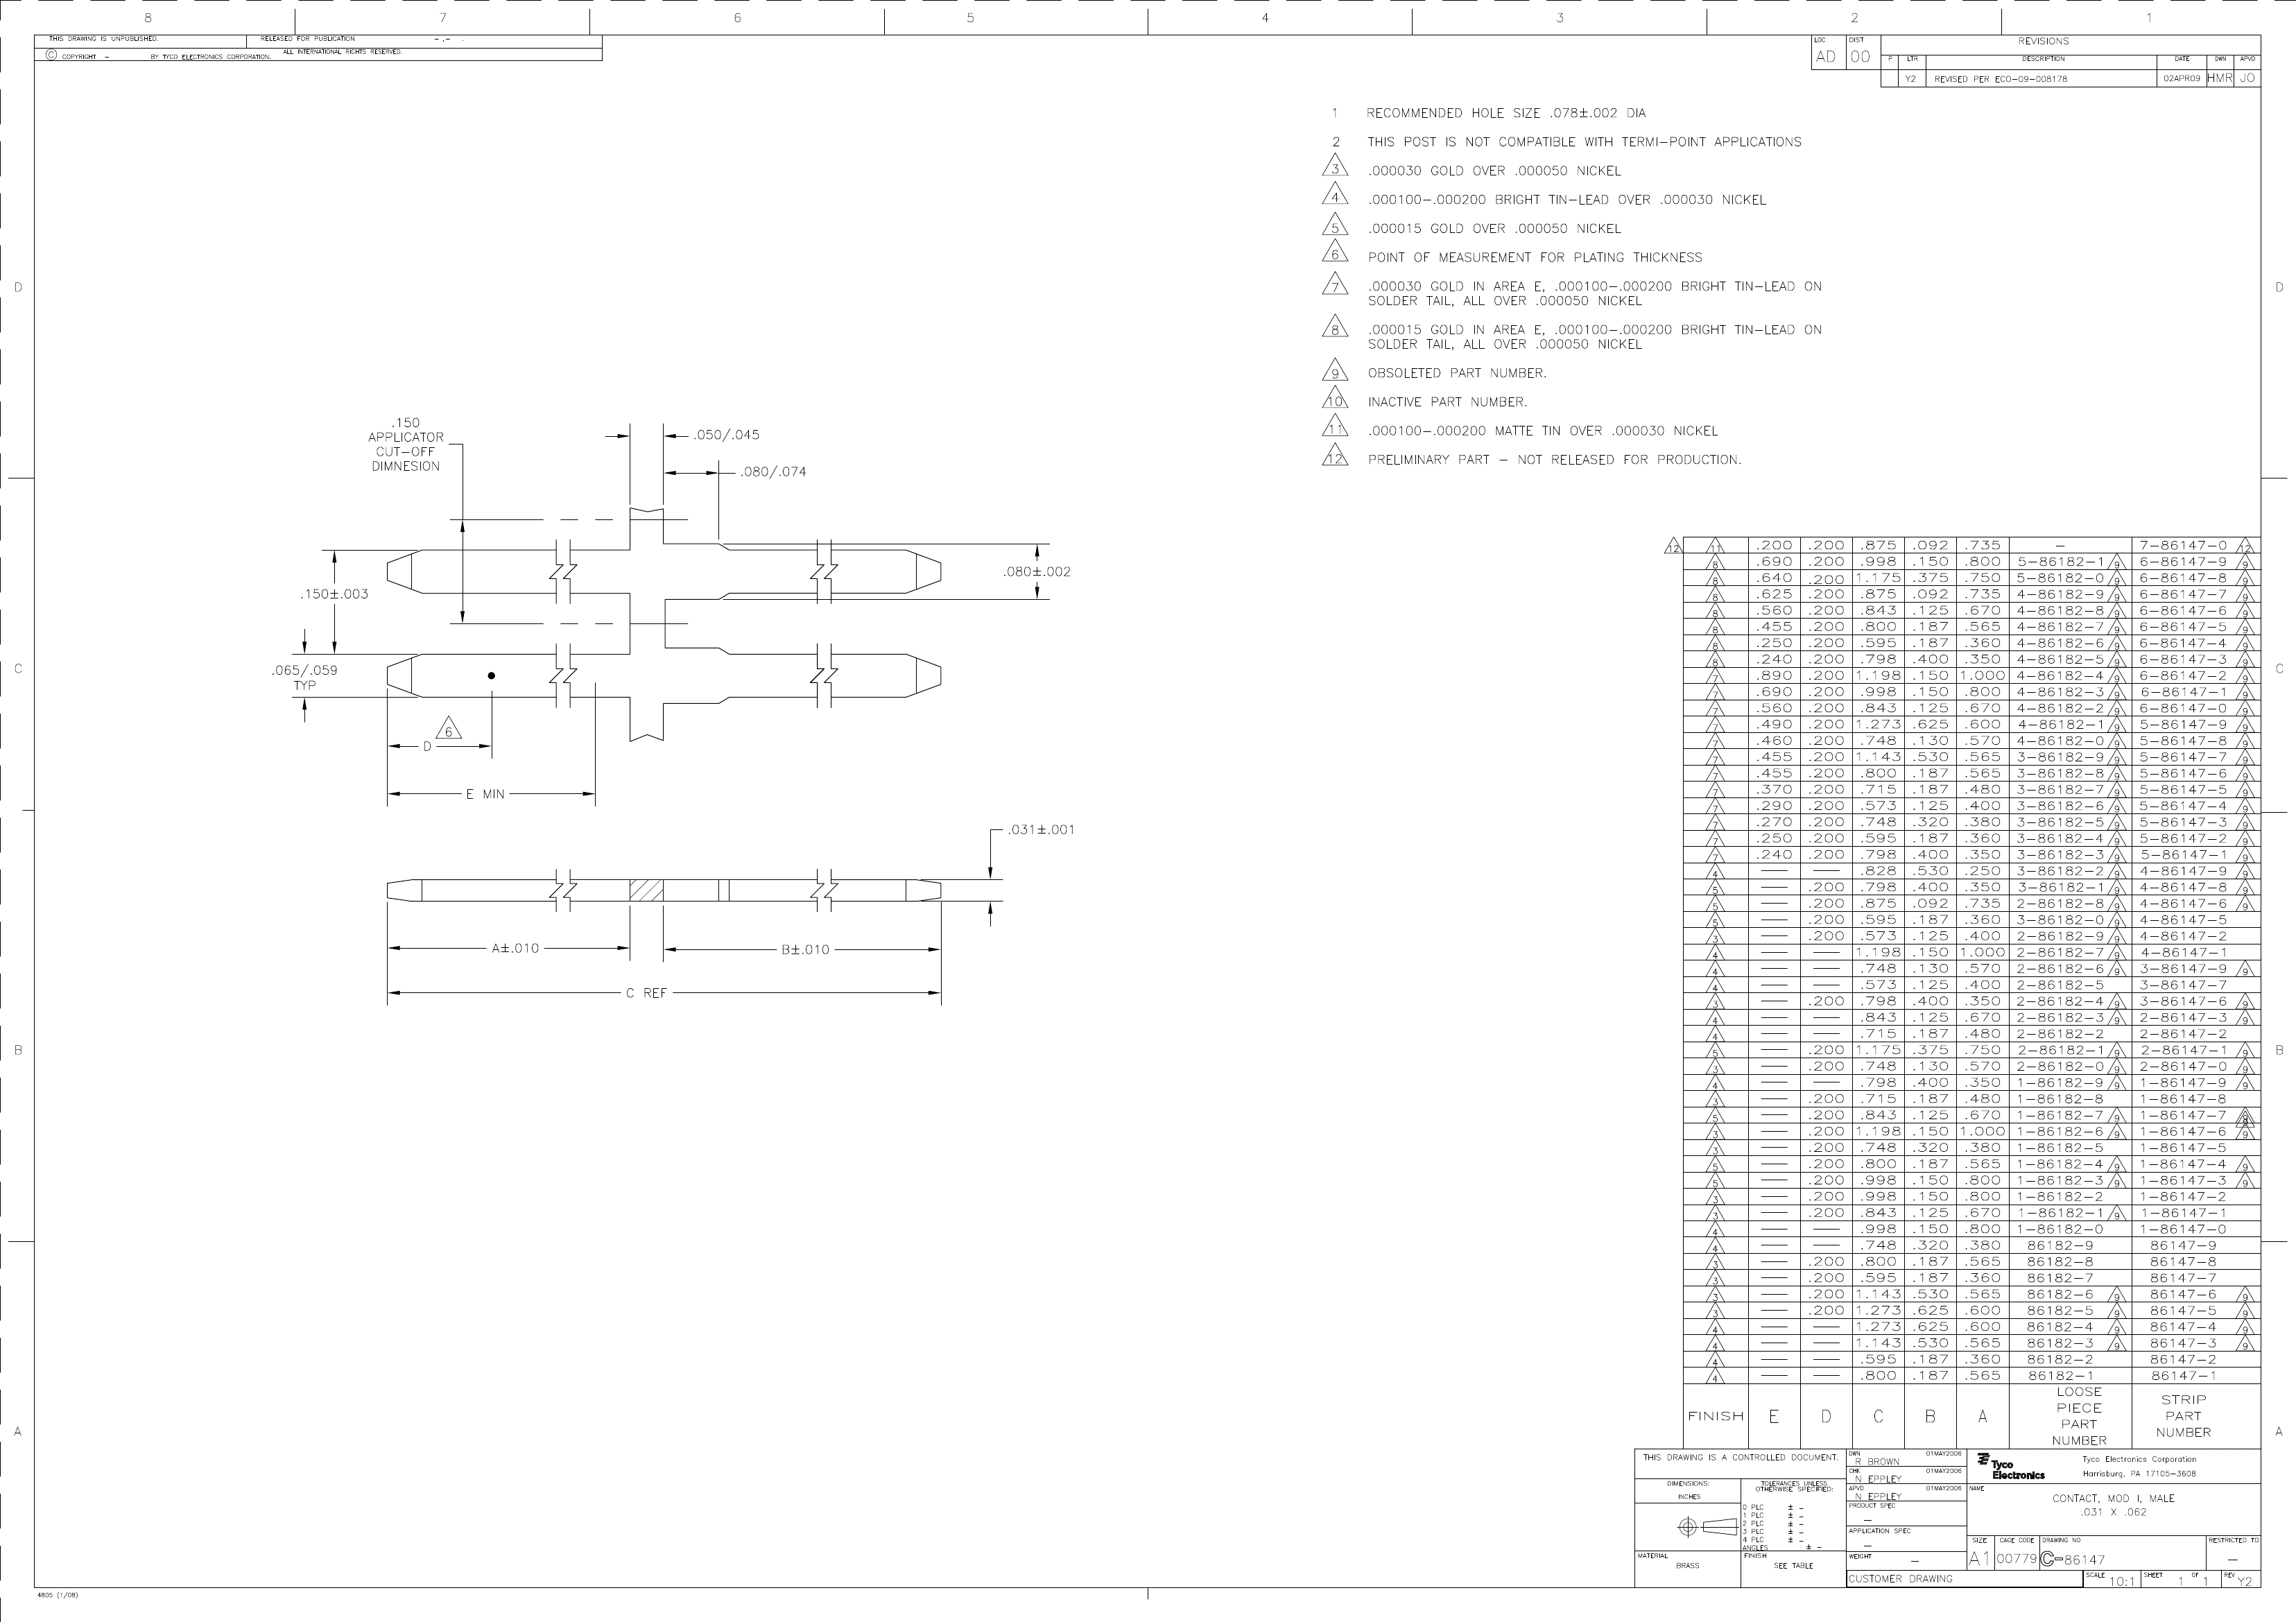The image size is (2296, 1622).
Task: Click the .080/.074 dimension label
Action: click(x=773, y=472)
